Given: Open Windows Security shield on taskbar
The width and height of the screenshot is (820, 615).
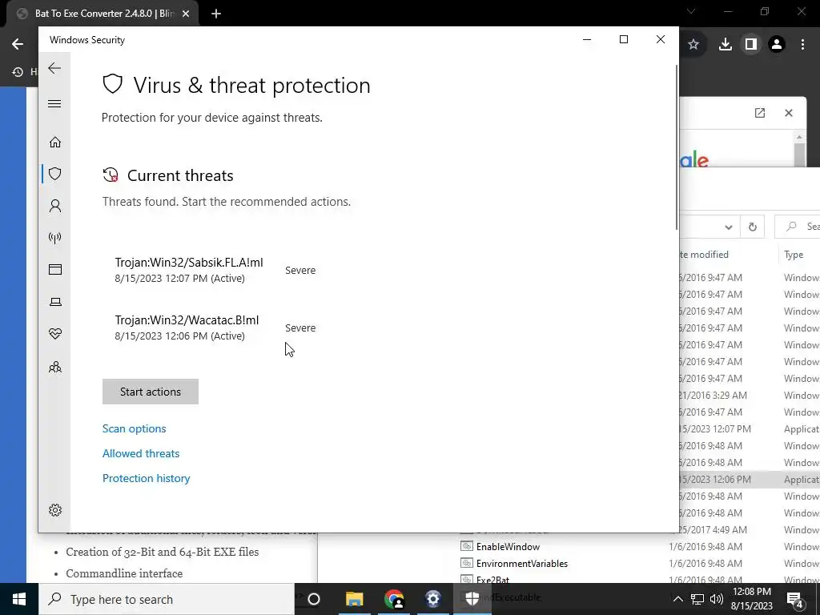Looking at the screenshot, I should point(472,599).
